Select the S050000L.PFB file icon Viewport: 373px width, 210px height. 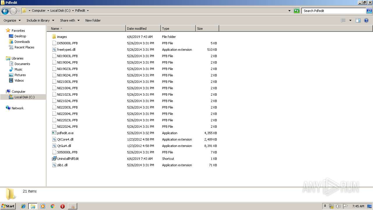[x=54, y=152]
